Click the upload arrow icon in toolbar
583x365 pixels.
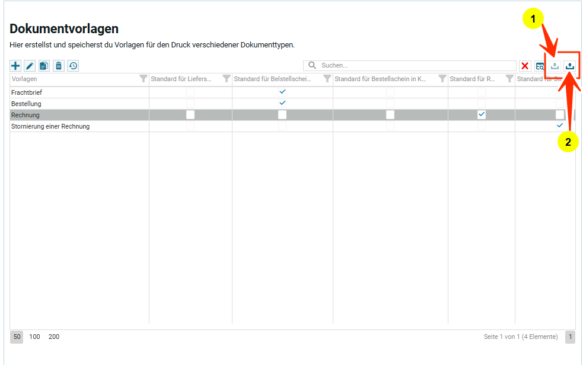(x=569, y=66)
